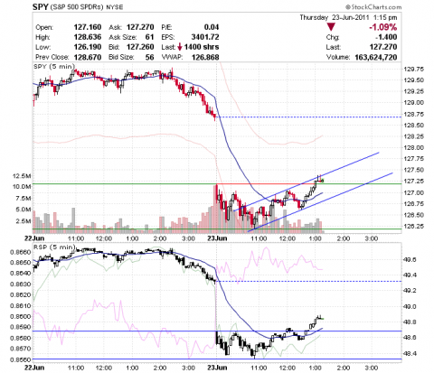The image size is (434, 373).
Task: Click the 0.8660 ratio axis label
Action: (x=21, y=252)
